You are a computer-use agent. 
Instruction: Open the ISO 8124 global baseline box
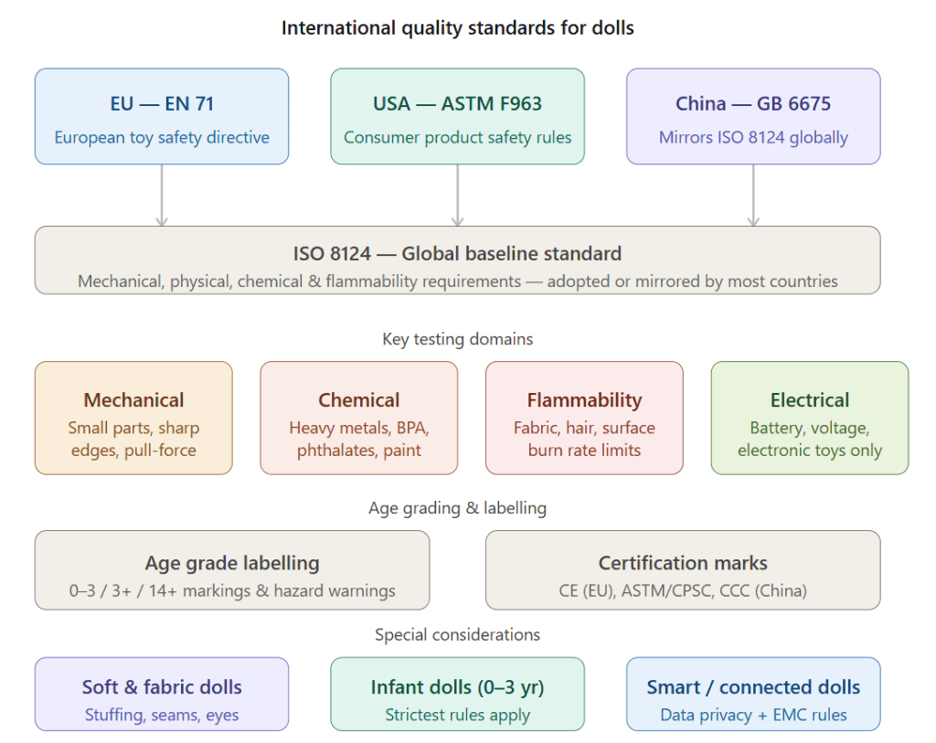tap(457, 260)
